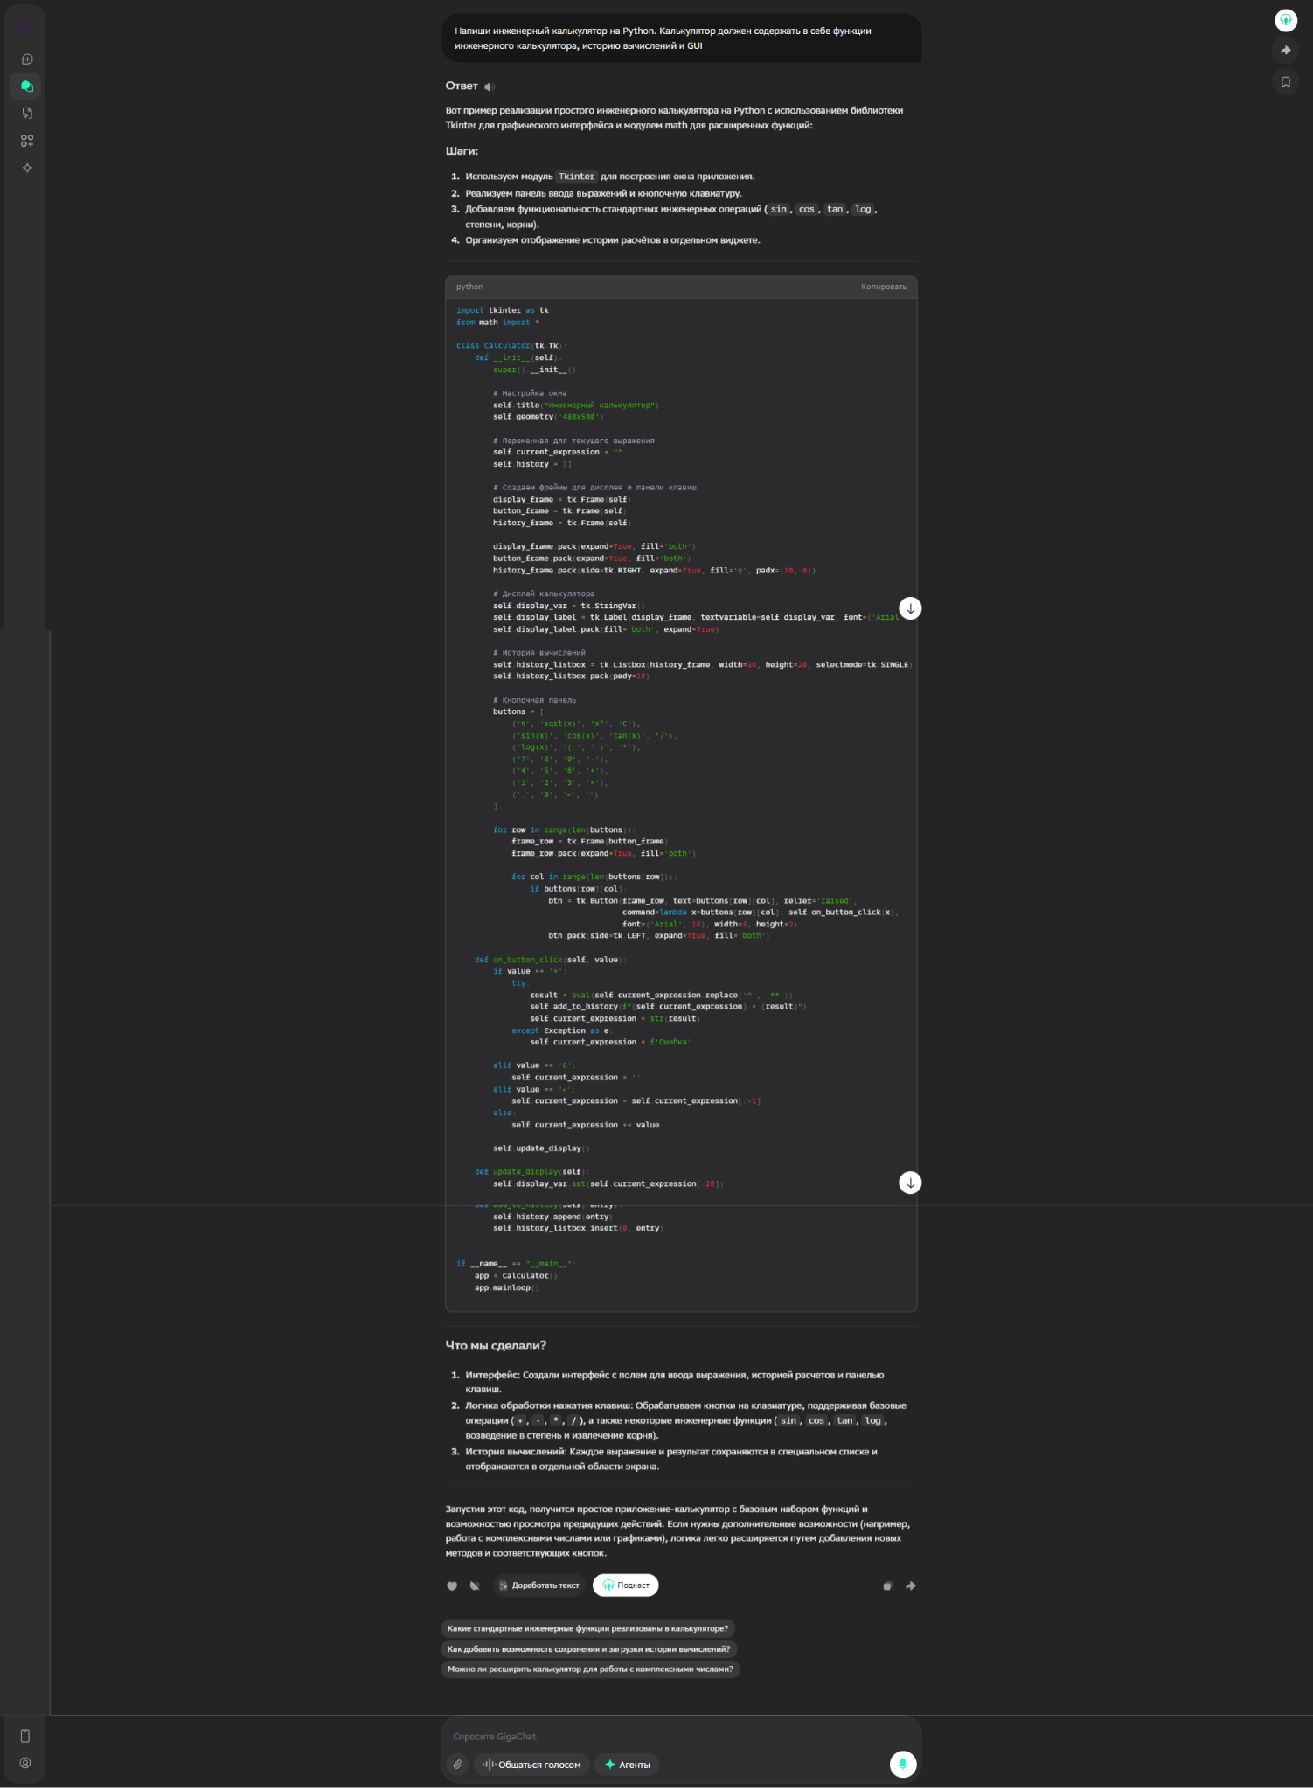
Task: Click the mobile phone icon in sidebar
Action: coord(25,1736)
